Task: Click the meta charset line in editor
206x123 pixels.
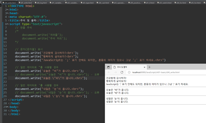Action: (x=27, y=17)
